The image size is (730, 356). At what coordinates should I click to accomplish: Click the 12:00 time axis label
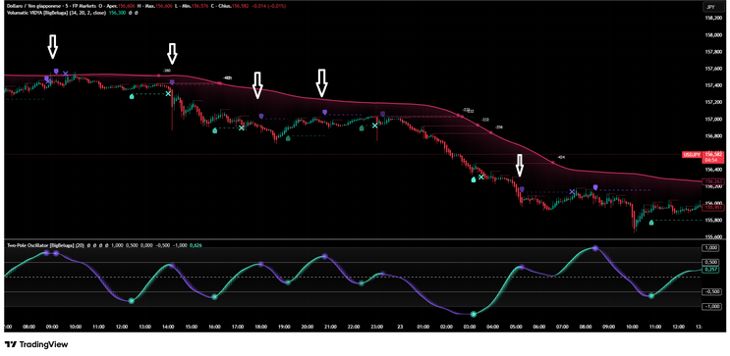coord(122,327)
